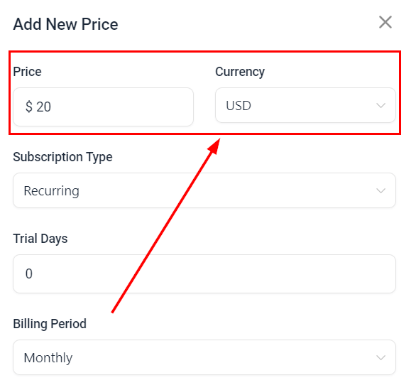The width and height of the screenshot is (411, 390).
Task: Click the Trial Days label
Action: pos(40,239)
